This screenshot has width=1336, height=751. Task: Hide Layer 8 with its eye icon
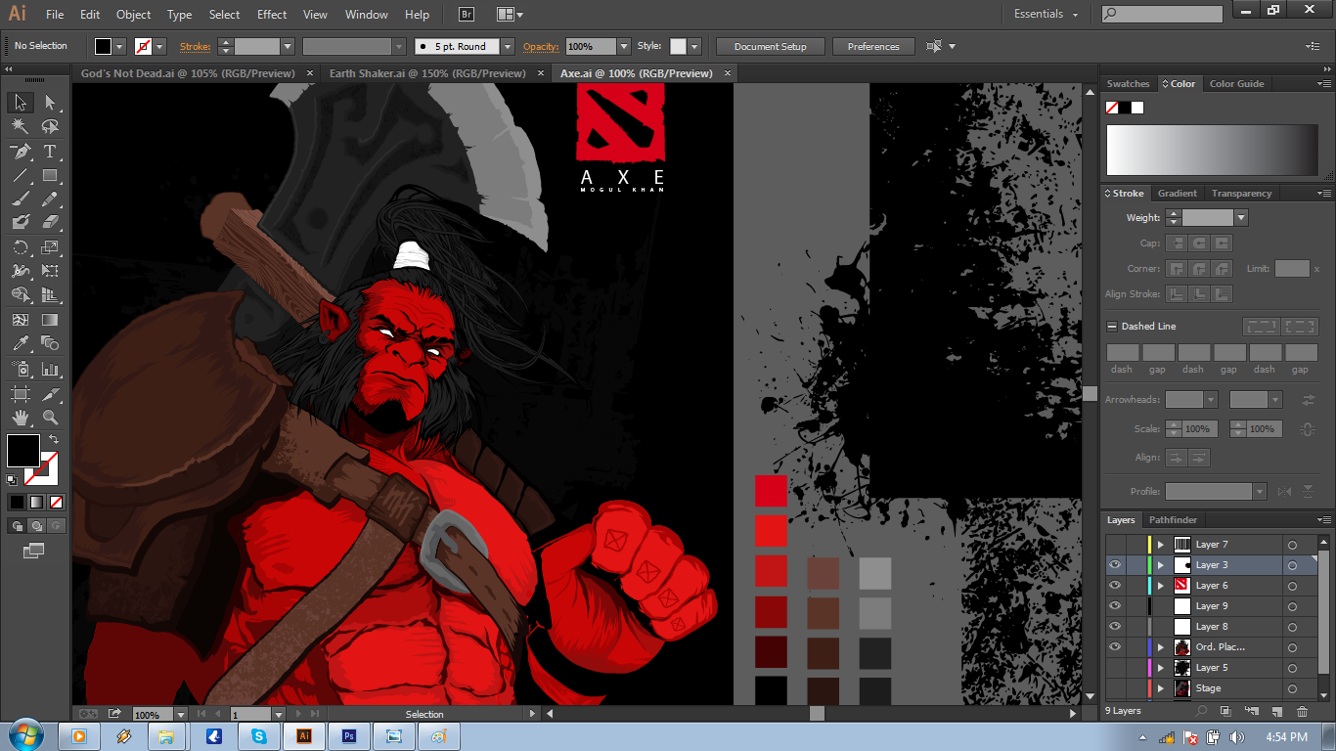click(1115, 626)
